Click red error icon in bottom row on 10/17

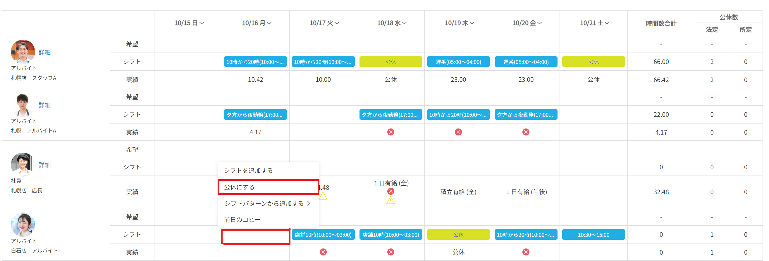(x=323, y=252)
